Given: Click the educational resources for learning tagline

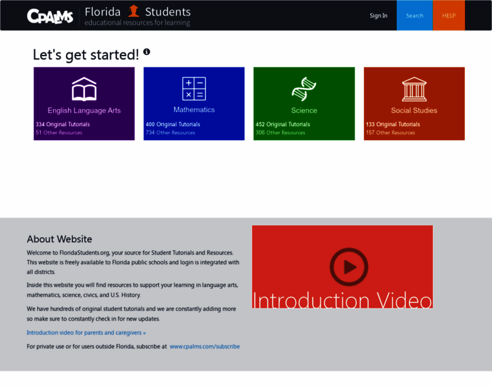Looking at the screenshot, I should tap(137, 23).
